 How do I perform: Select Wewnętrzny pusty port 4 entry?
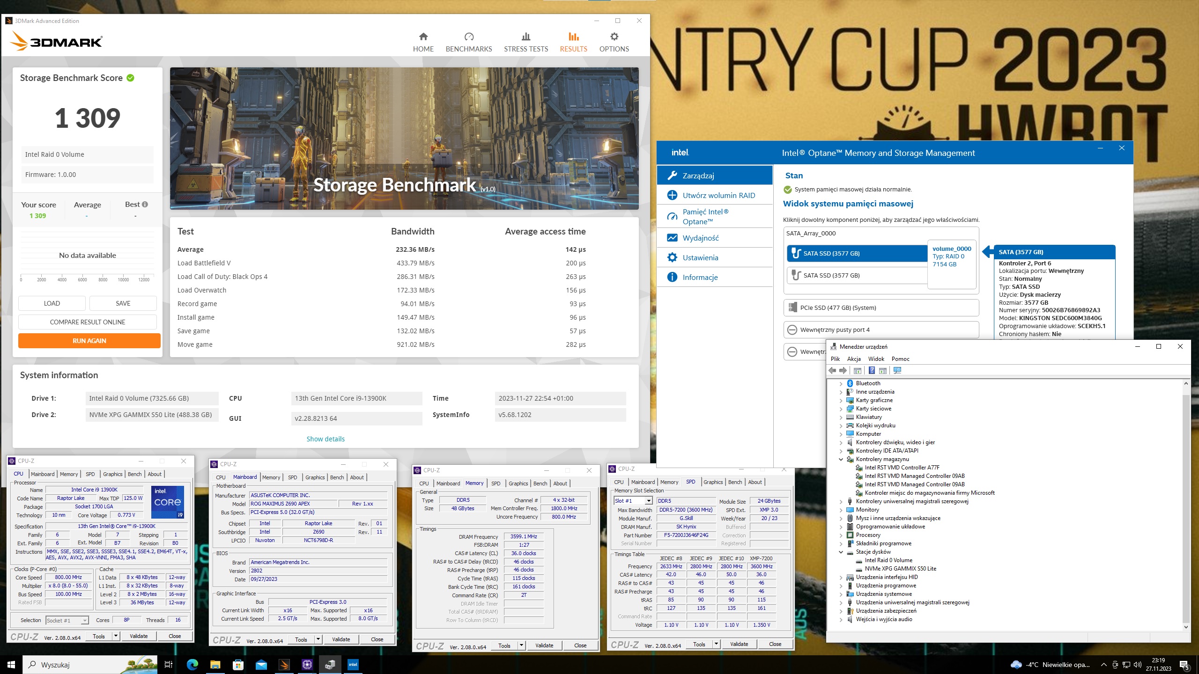click(x=881, y=330)
